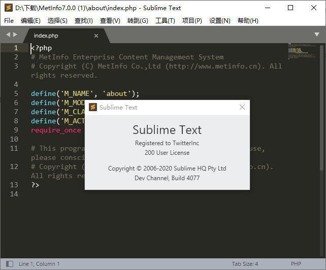The width and height of the screenshot is (326, 270).
Task: Maximize the Sublime Text window
Action: [290, 8]
